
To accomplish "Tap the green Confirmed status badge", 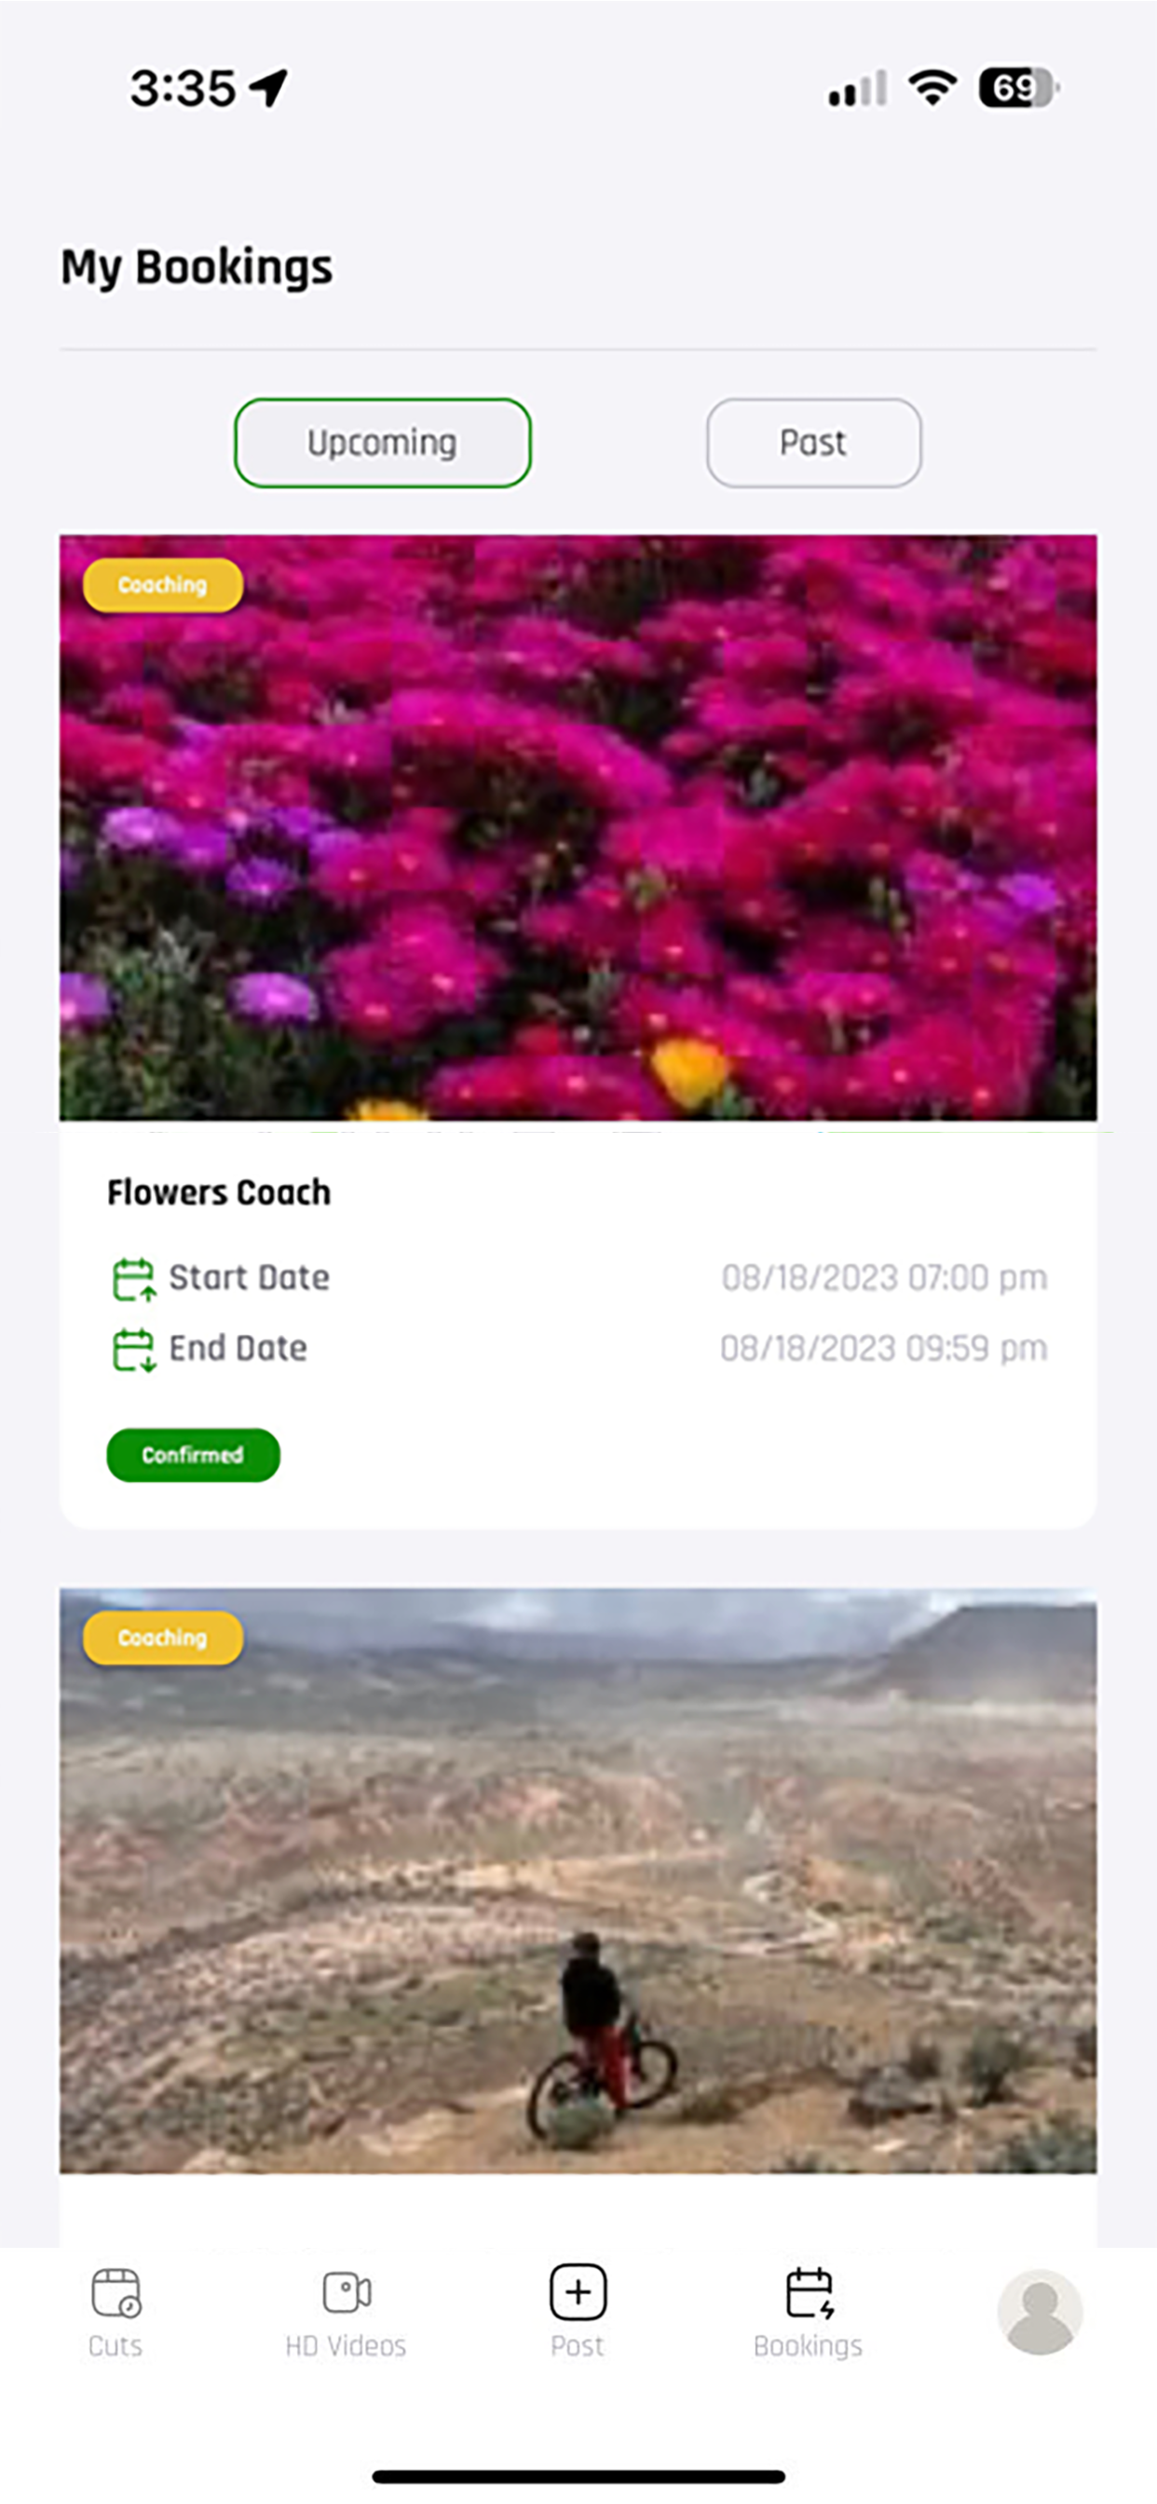I will [193, 1454].
